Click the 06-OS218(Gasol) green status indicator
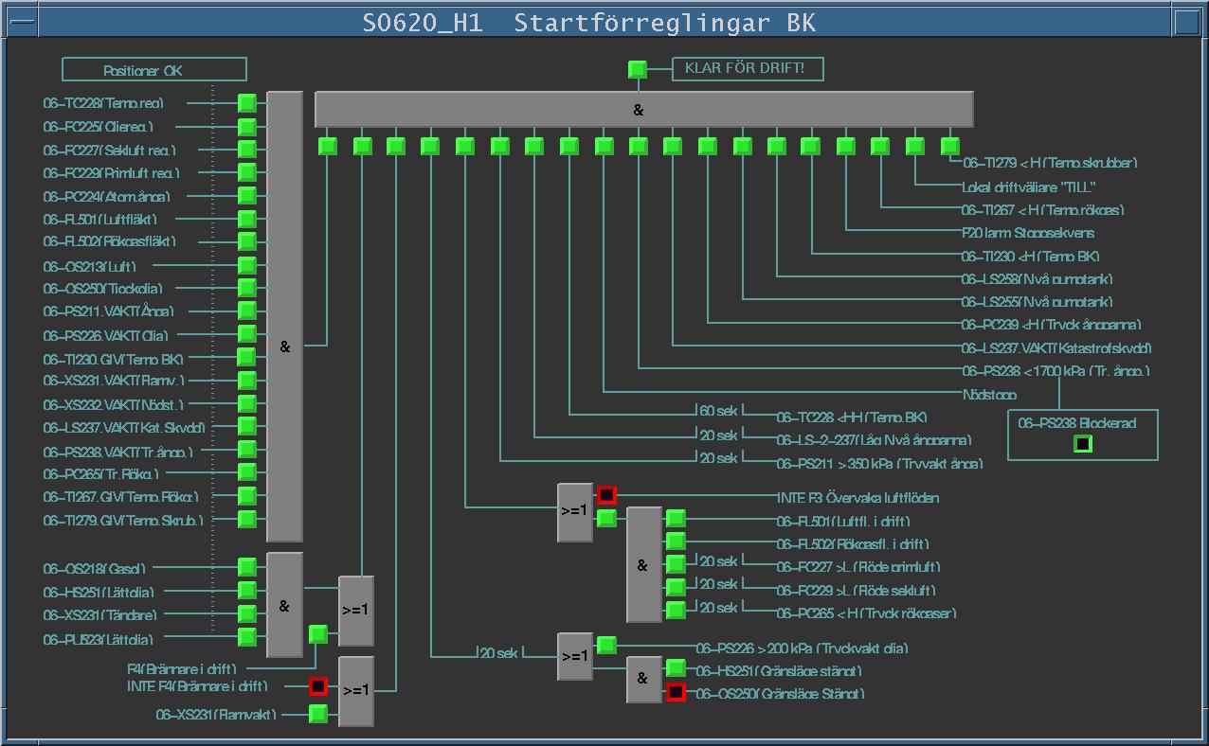The height and width of the screenshot is (746, 1209). point(246,567)
